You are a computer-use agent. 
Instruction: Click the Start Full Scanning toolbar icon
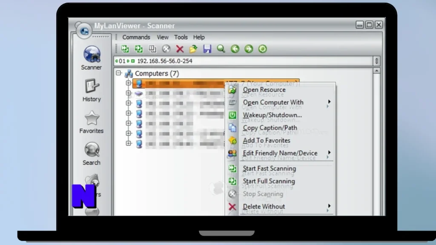coord(138,49)
